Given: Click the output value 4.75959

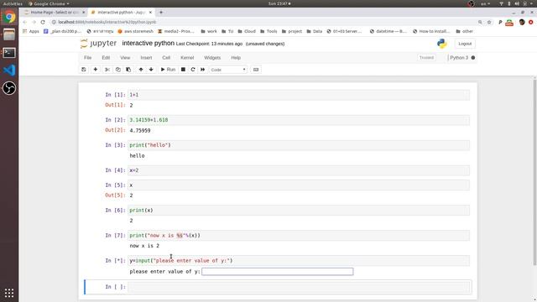Looking at the screenshot, I should pos(140,131).
